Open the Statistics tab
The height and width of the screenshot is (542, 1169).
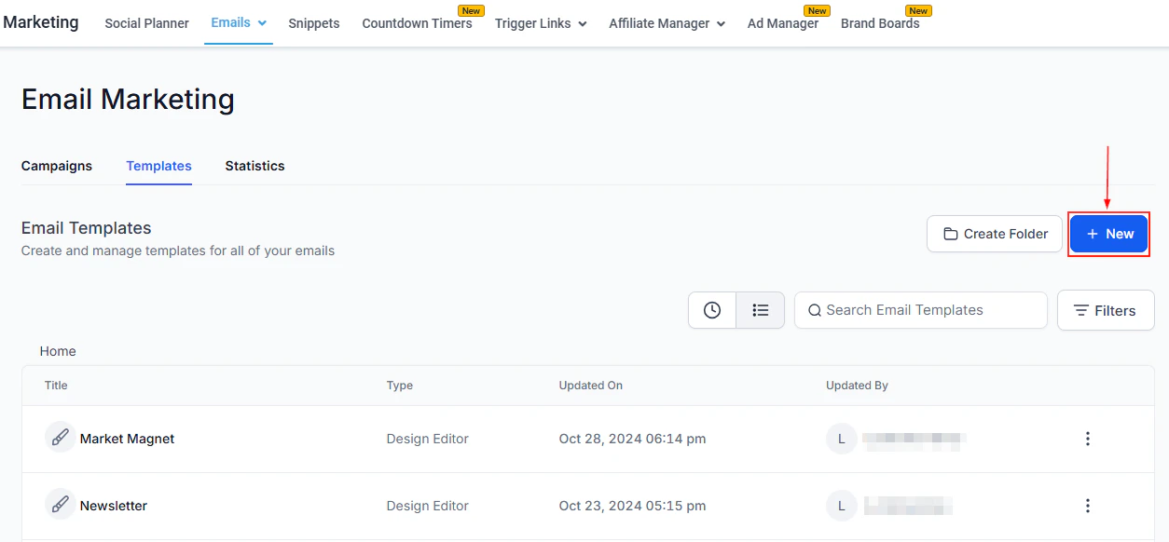(254, 166)
